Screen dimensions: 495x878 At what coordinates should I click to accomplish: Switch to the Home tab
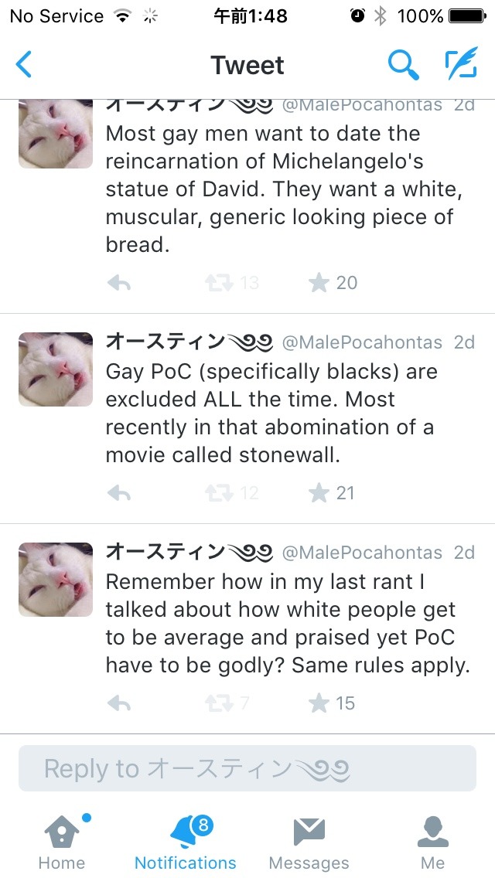pyautogui.click(x=62, y=842)
